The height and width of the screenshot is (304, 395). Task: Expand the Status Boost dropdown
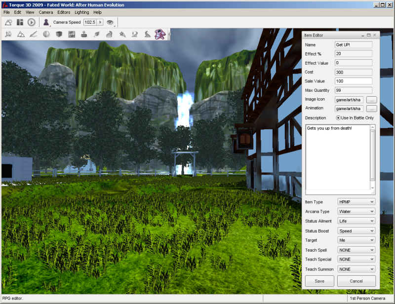[x=355, y=230]
